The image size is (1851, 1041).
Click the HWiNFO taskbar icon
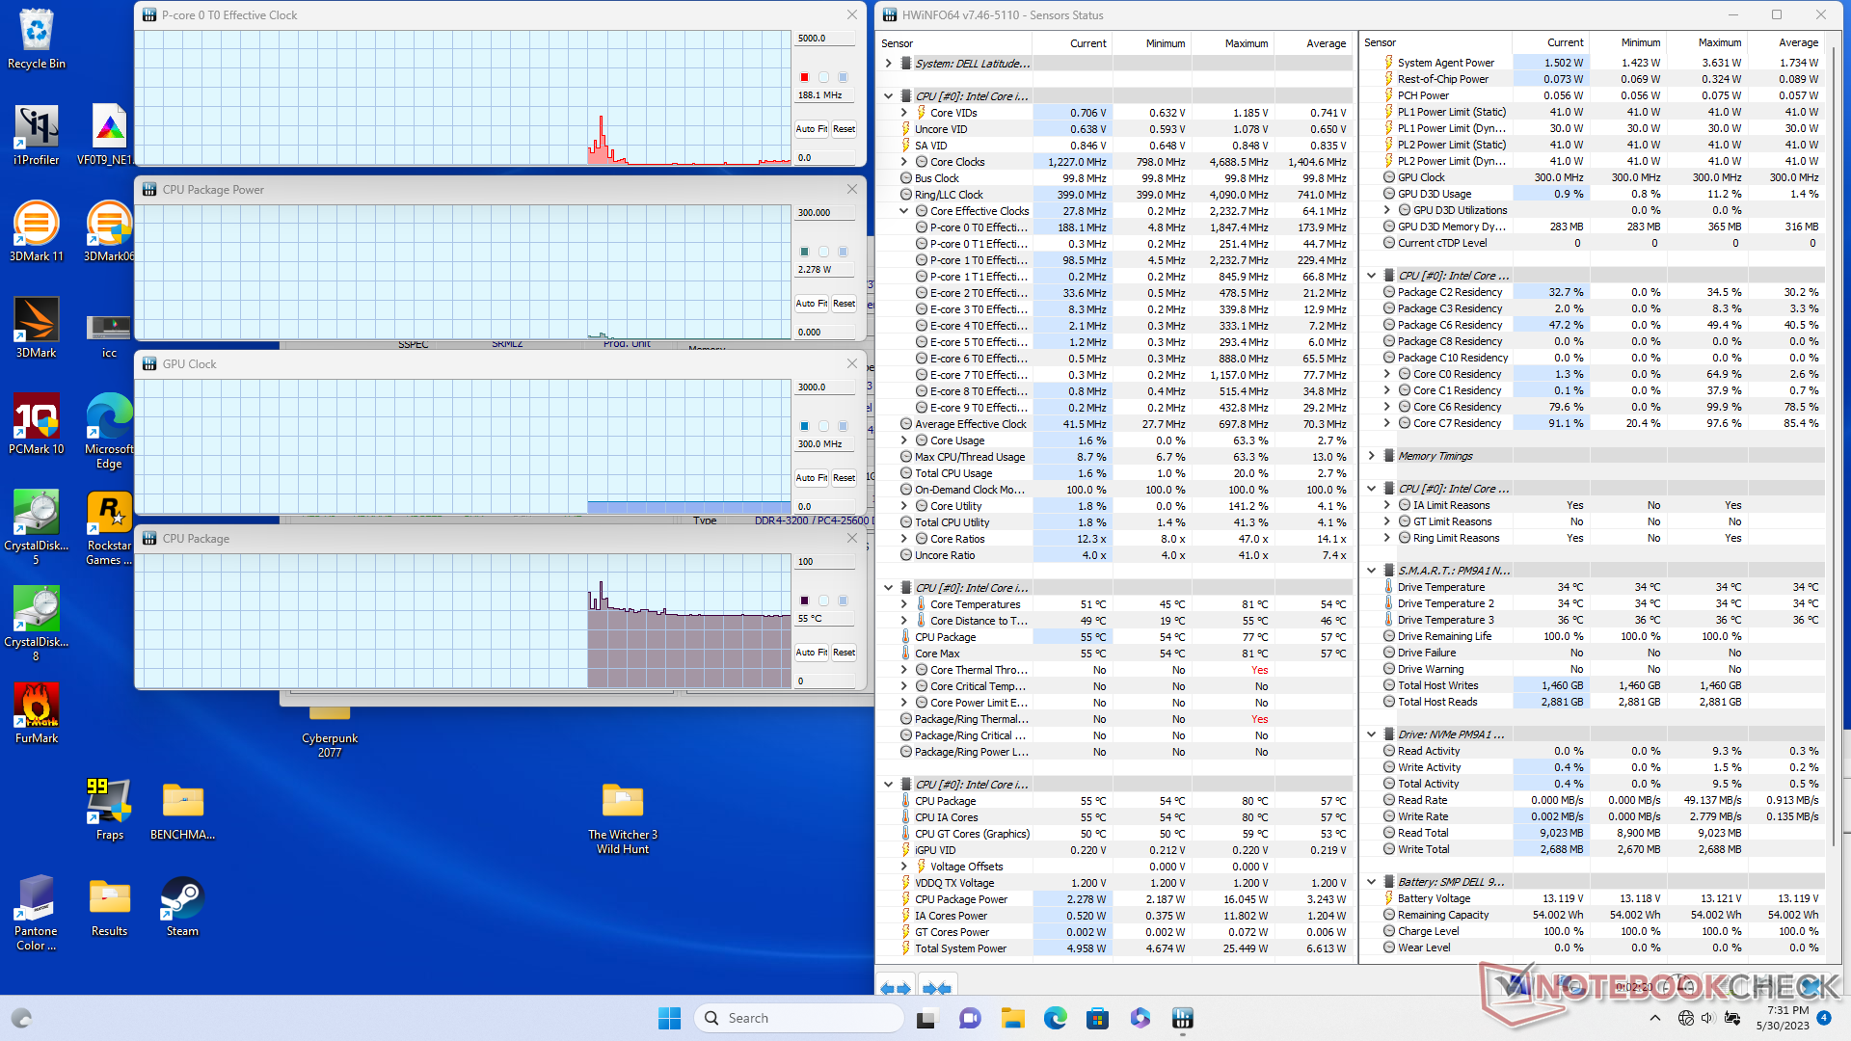click(x=1183, y=1018)
